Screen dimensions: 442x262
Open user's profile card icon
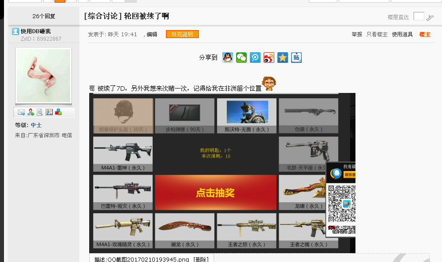[x=49, y=112]
